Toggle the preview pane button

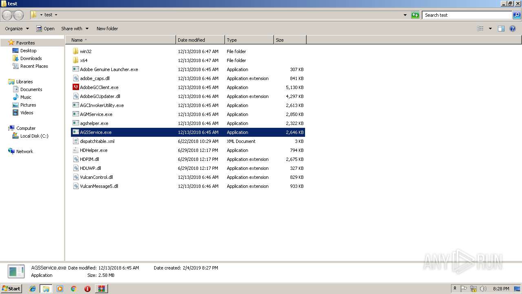point(501,29)
